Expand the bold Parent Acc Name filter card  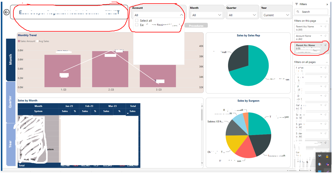[321, 45]
